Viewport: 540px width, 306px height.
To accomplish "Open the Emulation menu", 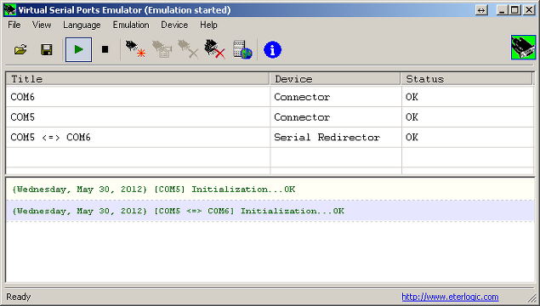I will [x=131, y=25].
